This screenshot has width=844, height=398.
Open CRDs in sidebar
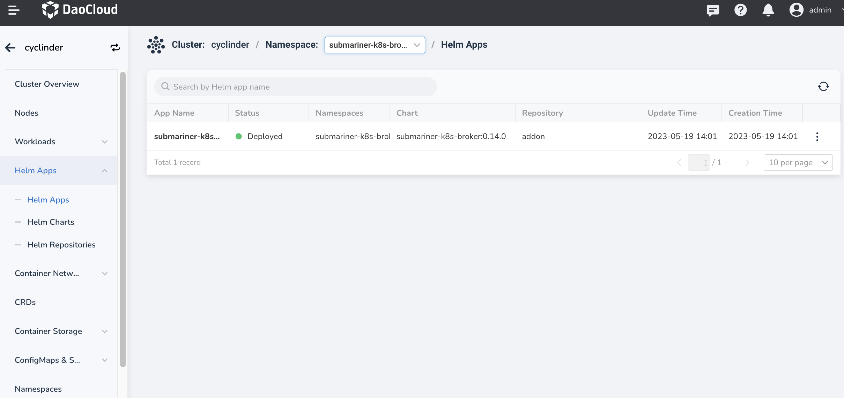pos(25,302)
